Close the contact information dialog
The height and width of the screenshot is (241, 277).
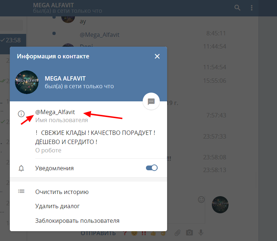pyautogui.click(x=157, y=56)
